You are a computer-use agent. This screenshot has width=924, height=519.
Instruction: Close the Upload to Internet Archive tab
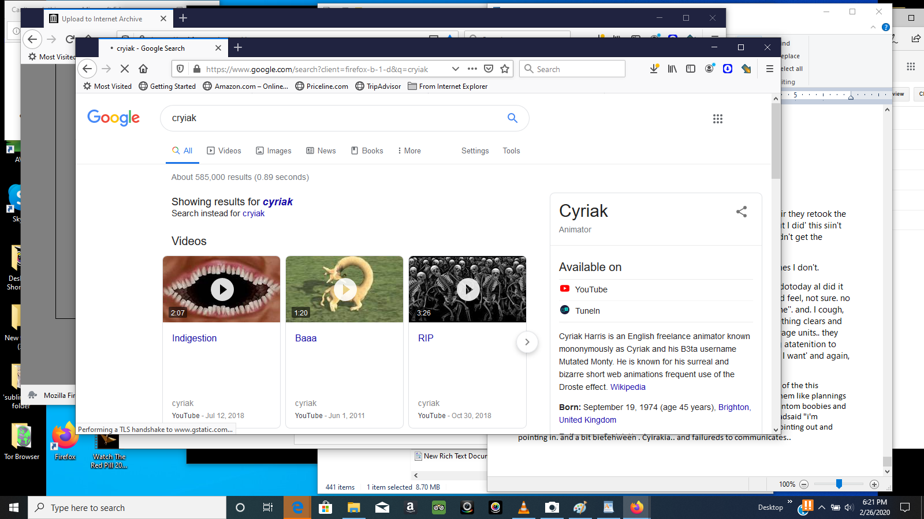pyautogui.click(x=163, y=18)
